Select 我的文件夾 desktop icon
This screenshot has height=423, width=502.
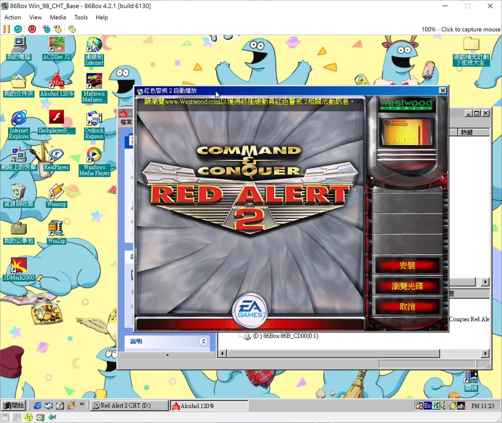tap(19, 86)
